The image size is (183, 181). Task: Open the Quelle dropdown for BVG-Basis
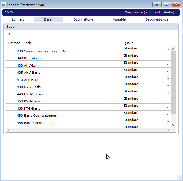pos(168,100)
